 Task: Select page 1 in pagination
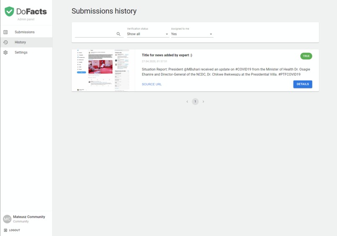pyautogui.click(x=195, y=102)
